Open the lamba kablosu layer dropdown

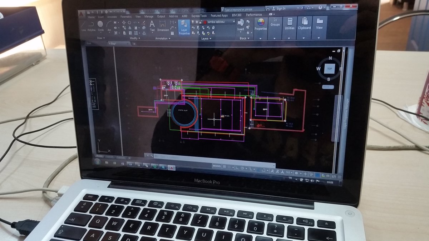click(234, 21)
